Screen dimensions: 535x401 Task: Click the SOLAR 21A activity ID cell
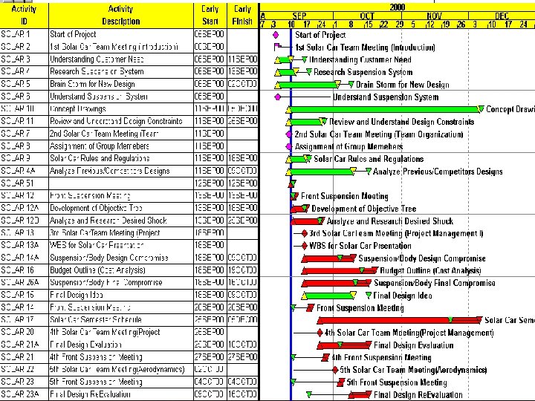24,345
